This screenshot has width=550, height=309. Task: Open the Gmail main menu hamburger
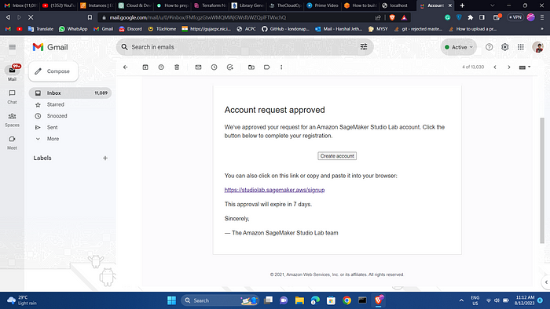[13, 47]
